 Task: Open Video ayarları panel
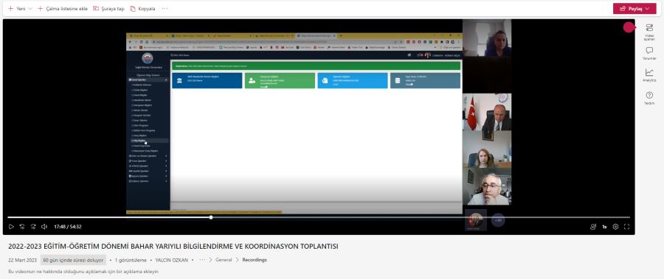(x=649, y=32)
